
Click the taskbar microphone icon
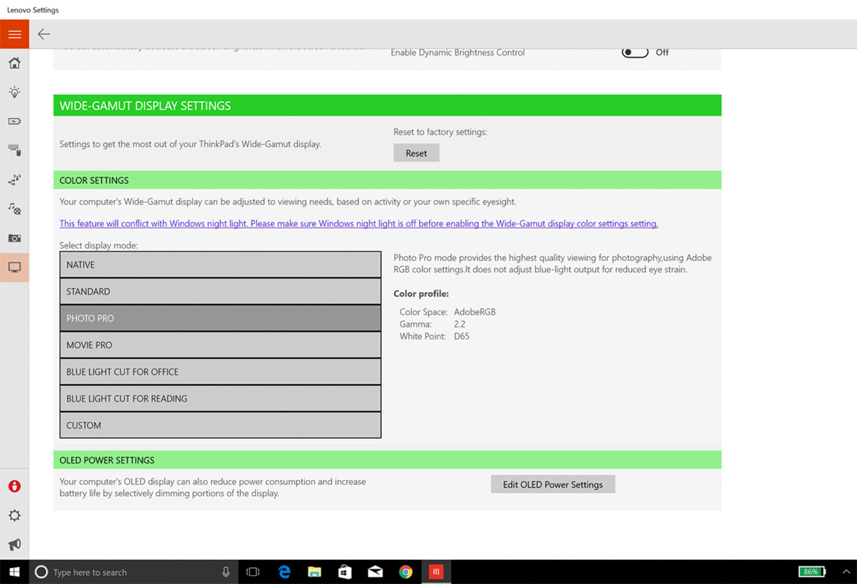pos(226,572)
